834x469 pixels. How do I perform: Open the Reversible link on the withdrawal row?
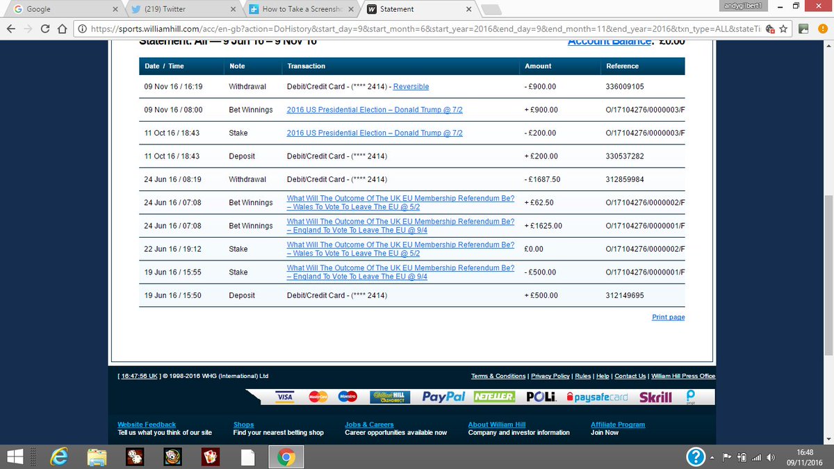(x=411, y=87)
